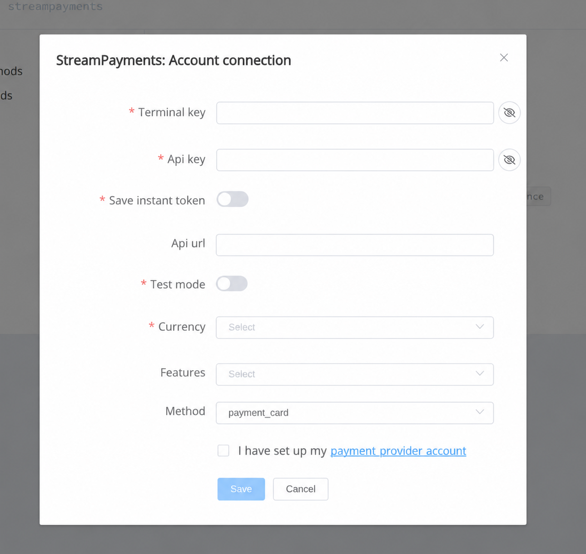The image size is (586, 554).
Task: Tick the payment provider setup checkbox
Action: [223, 450]
